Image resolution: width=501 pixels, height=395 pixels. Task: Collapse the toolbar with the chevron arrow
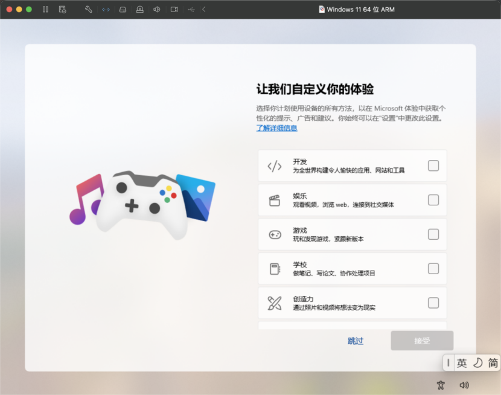204,9
